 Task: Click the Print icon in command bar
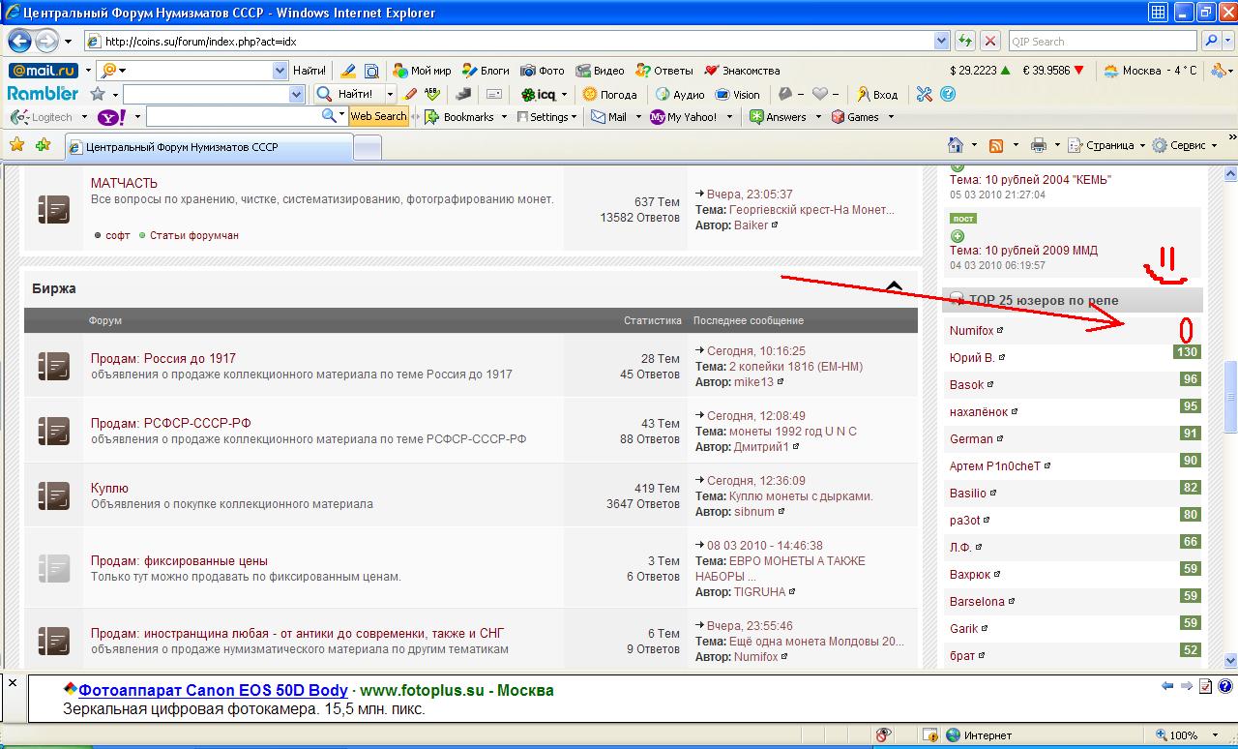tap(1039, 145)
